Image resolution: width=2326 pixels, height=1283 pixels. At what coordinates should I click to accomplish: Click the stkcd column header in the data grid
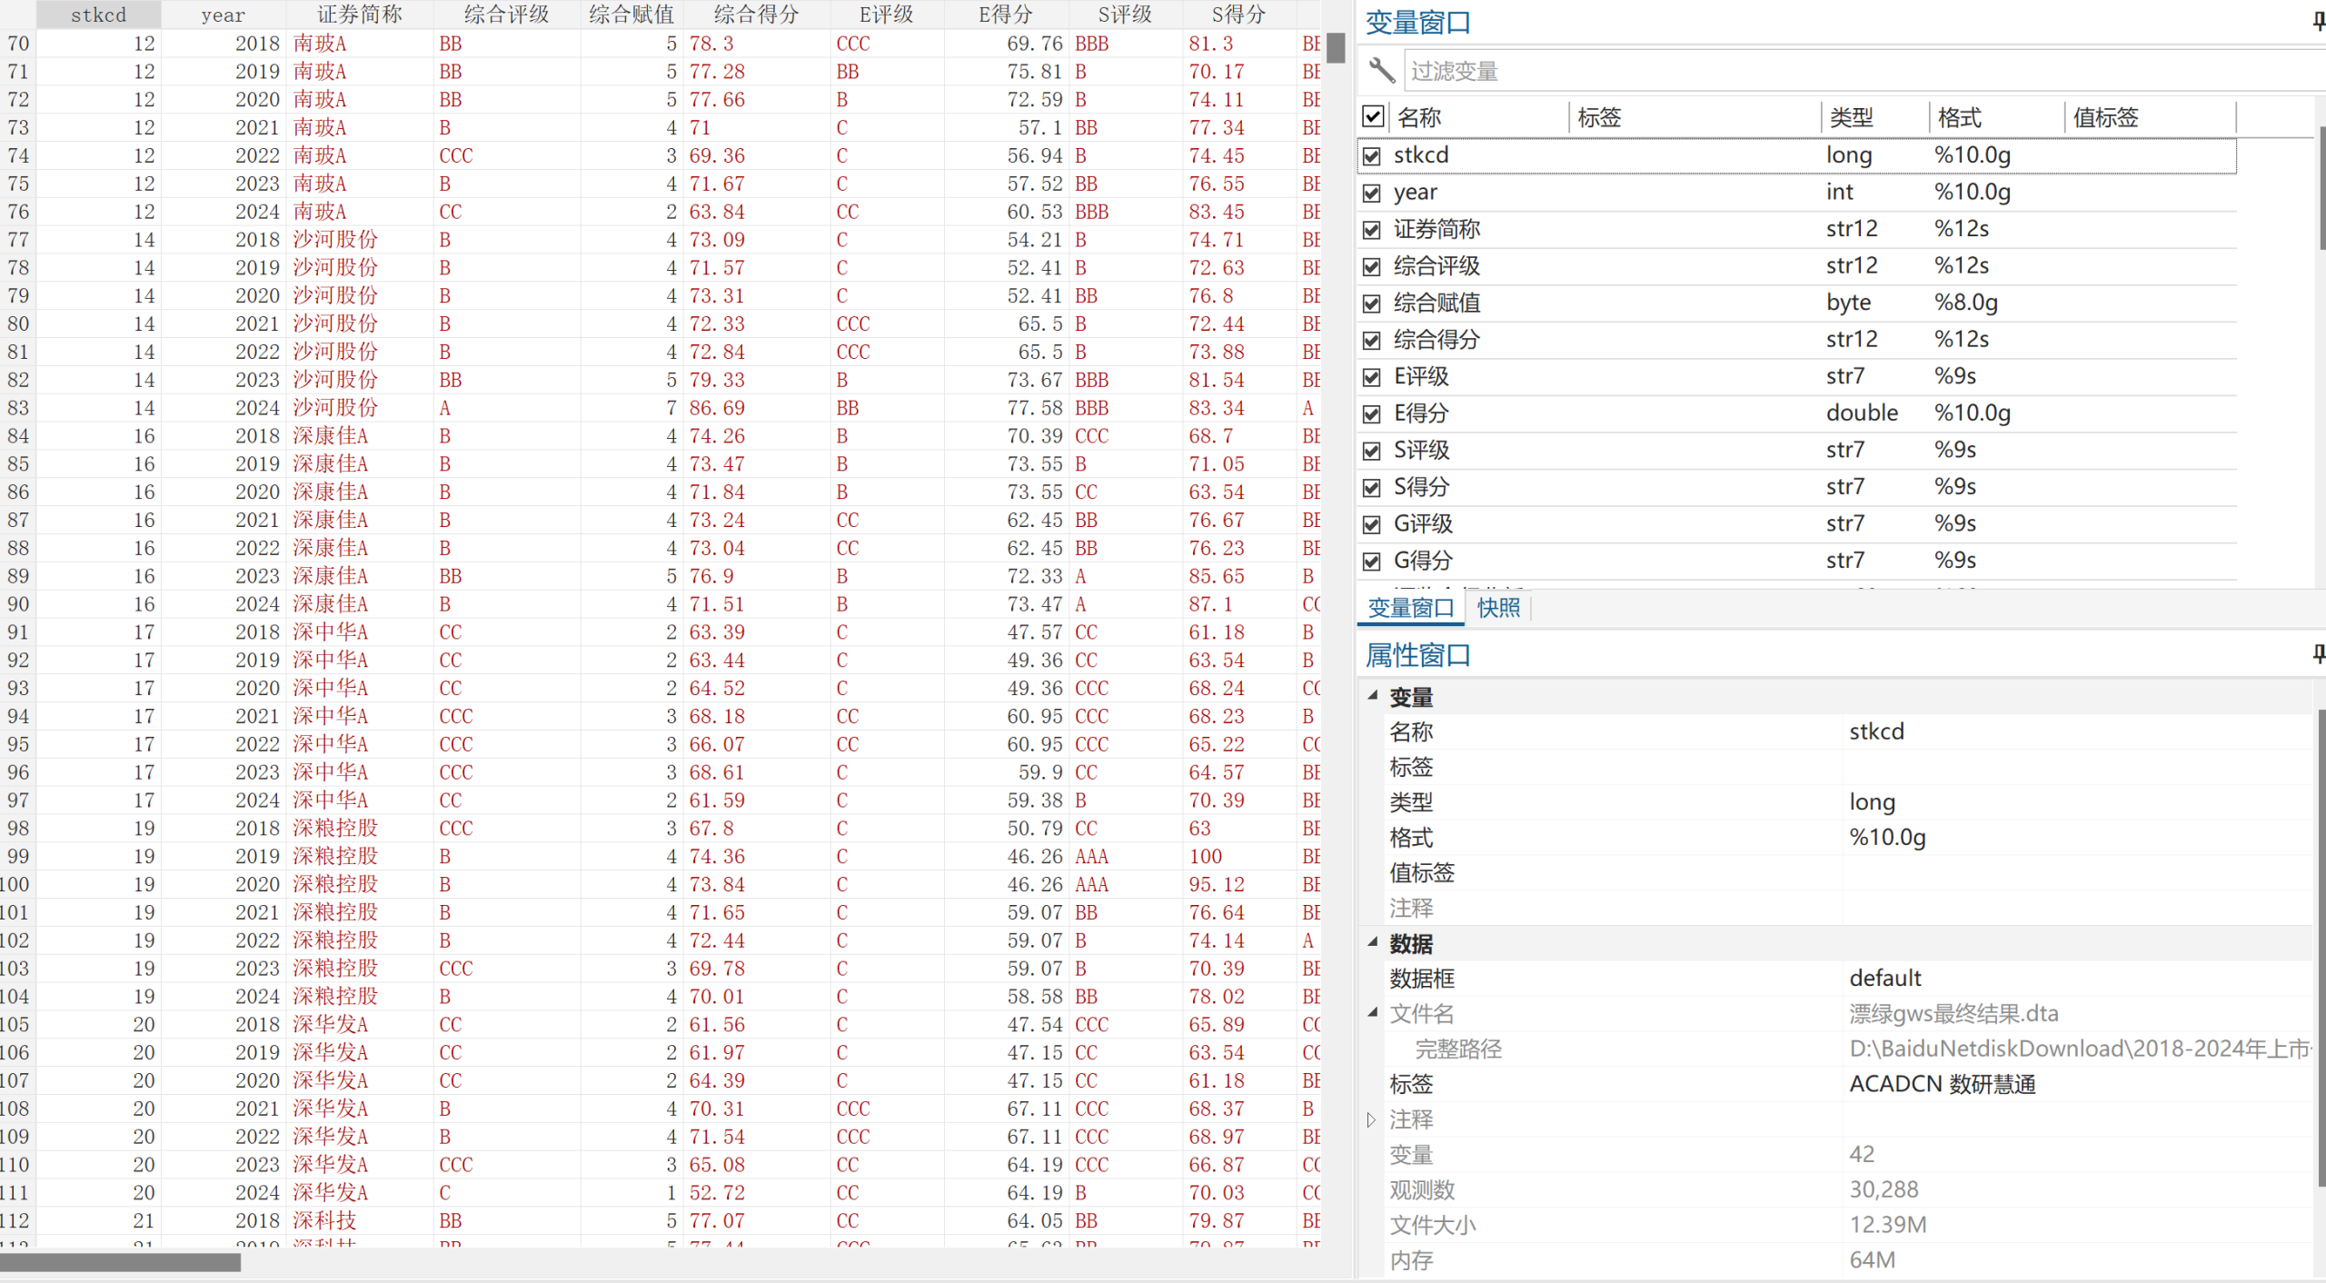tap(98, 15)
